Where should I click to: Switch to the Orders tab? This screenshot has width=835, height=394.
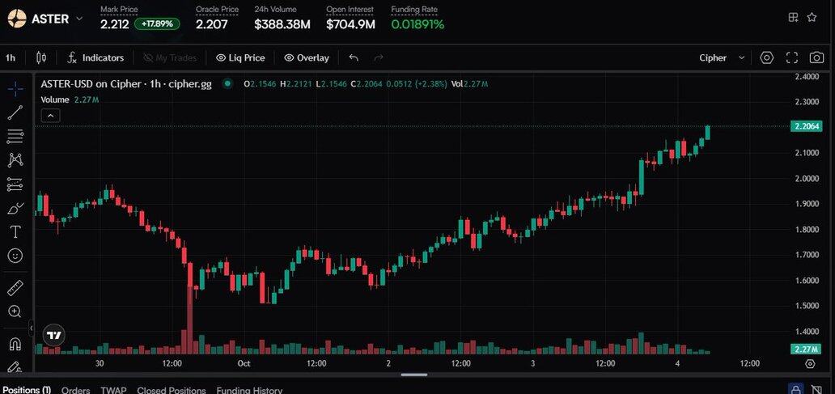click(x=75, y=390)
